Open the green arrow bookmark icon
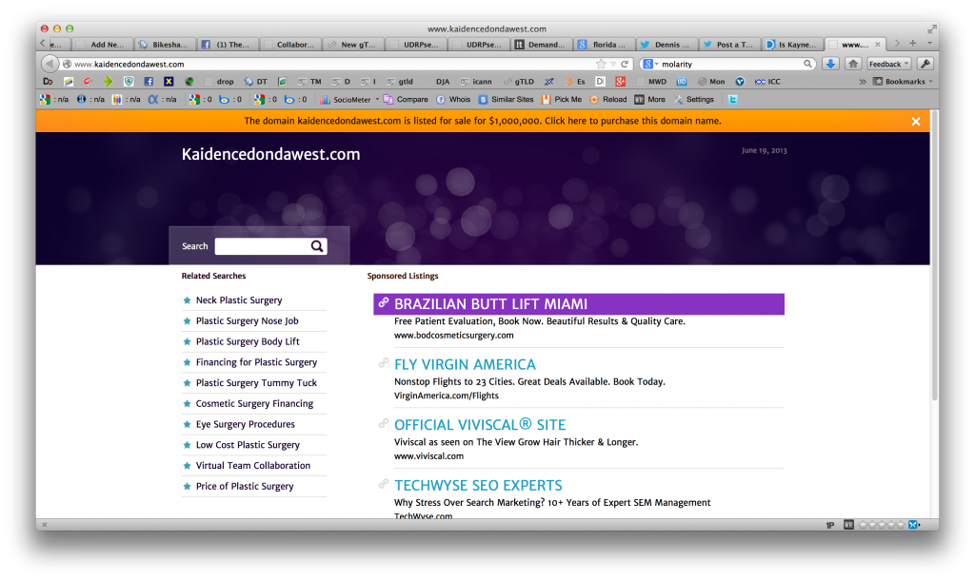The width and height of the screenshot is (975, 580). [109, 82]
